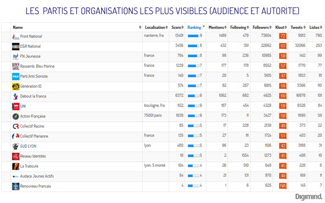Click the Audace Jeunes Actifs name text
This screenshot has width=325, height=203.
pos(37,176)
